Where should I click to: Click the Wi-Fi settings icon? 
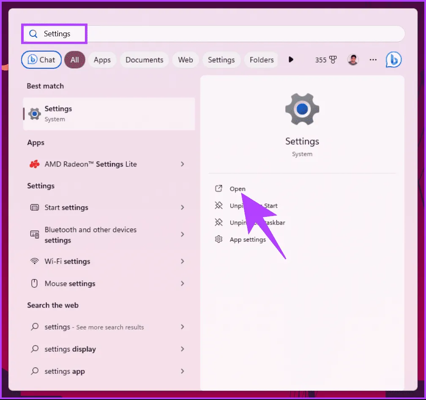pos(35,261)
